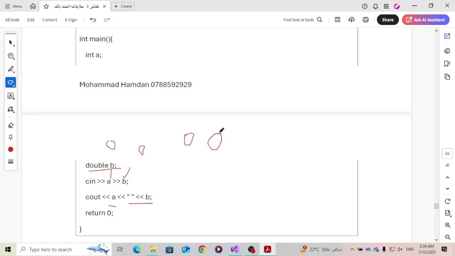Open the Menu hamburger button

(14, 6)
